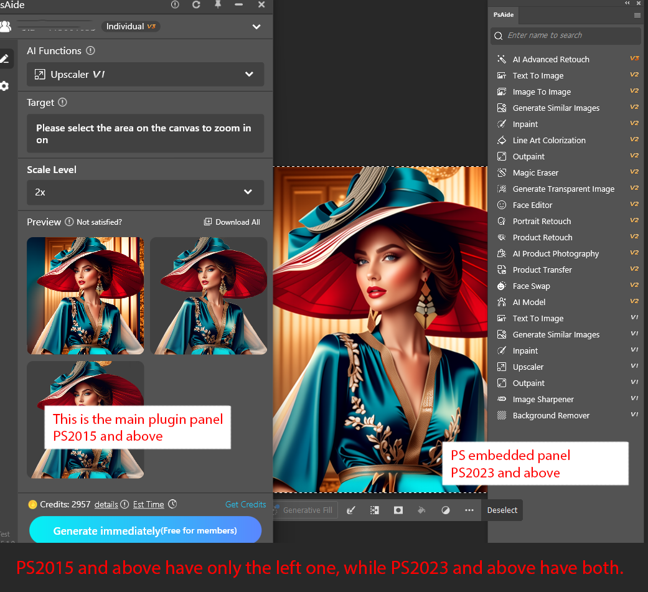Image resolution: width=648 pixels, height=592 pixels.
Task: Click the info icon beside AI Functions
Action: click(91, 51)
